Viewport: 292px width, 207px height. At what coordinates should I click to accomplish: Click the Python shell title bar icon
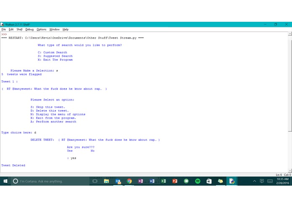[2, 24]
